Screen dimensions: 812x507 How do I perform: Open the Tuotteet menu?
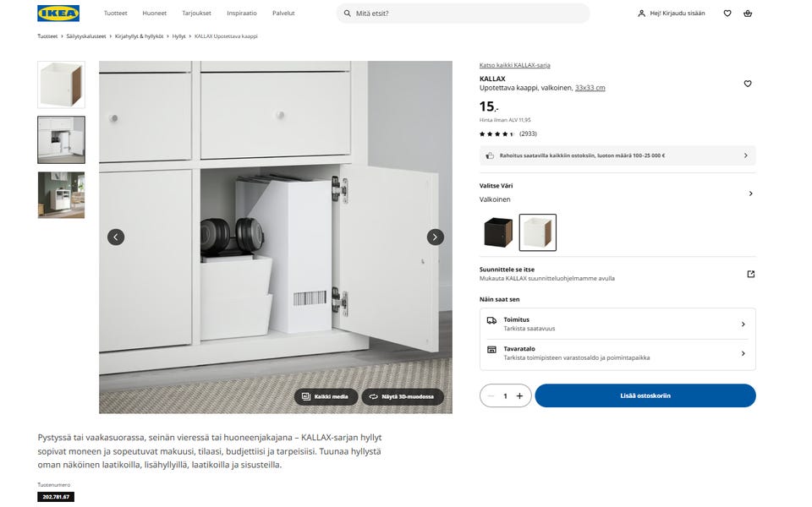[x=116, y=14]
